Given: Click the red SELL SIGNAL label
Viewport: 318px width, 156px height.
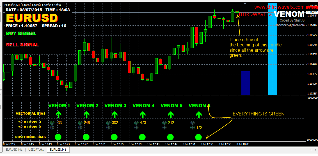Looking at the screenshot, I should [22, 45].
